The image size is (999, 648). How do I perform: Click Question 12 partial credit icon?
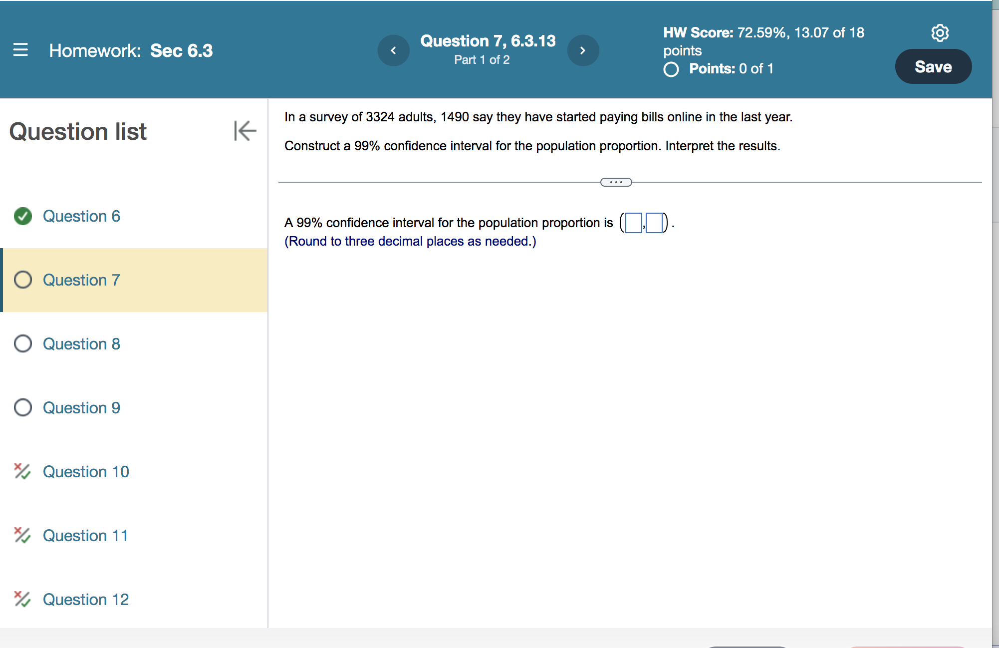click(x=22, y=599)
